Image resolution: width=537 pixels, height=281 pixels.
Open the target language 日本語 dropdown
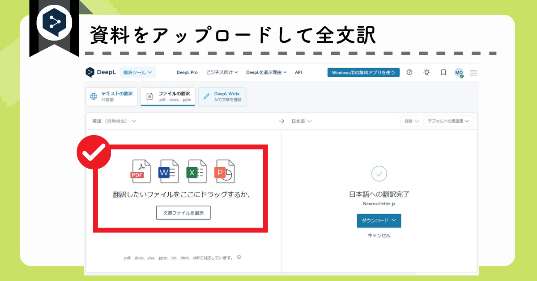tap(302, 121)
